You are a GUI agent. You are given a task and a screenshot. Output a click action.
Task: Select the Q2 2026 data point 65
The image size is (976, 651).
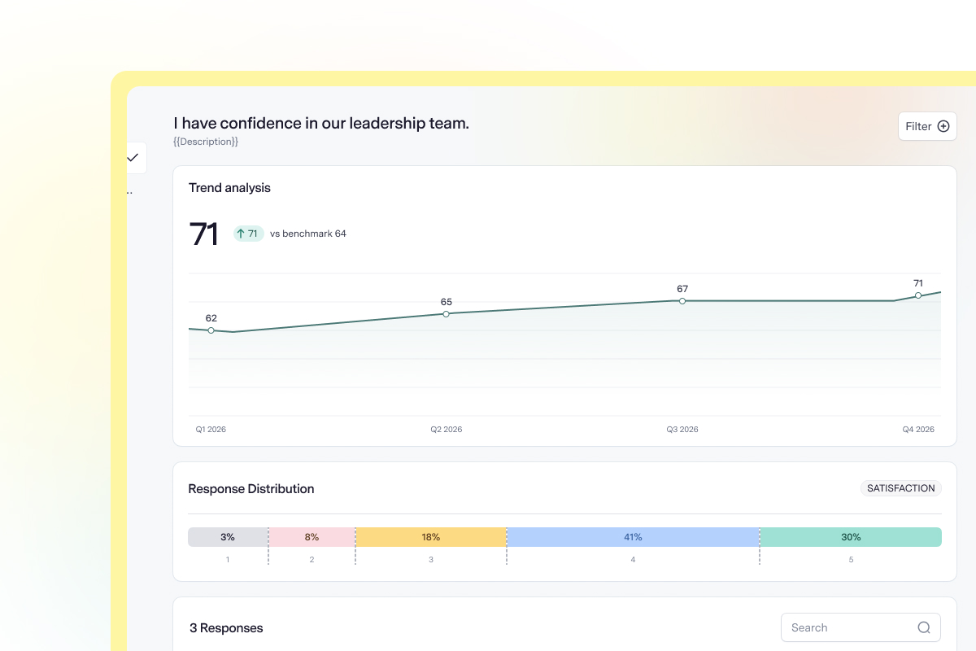446,314
